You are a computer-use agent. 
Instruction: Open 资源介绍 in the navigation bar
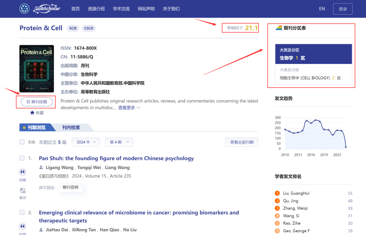[96, 9]
